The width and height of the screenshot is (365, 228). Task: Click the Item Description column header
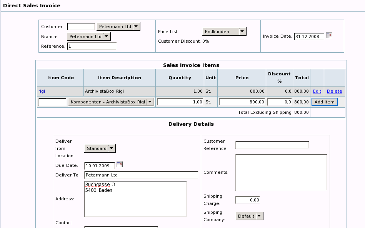pos(119,78)
